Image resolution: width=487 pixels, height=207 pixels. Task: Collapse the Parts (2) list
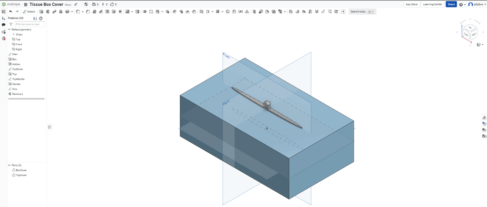[10, 165]
